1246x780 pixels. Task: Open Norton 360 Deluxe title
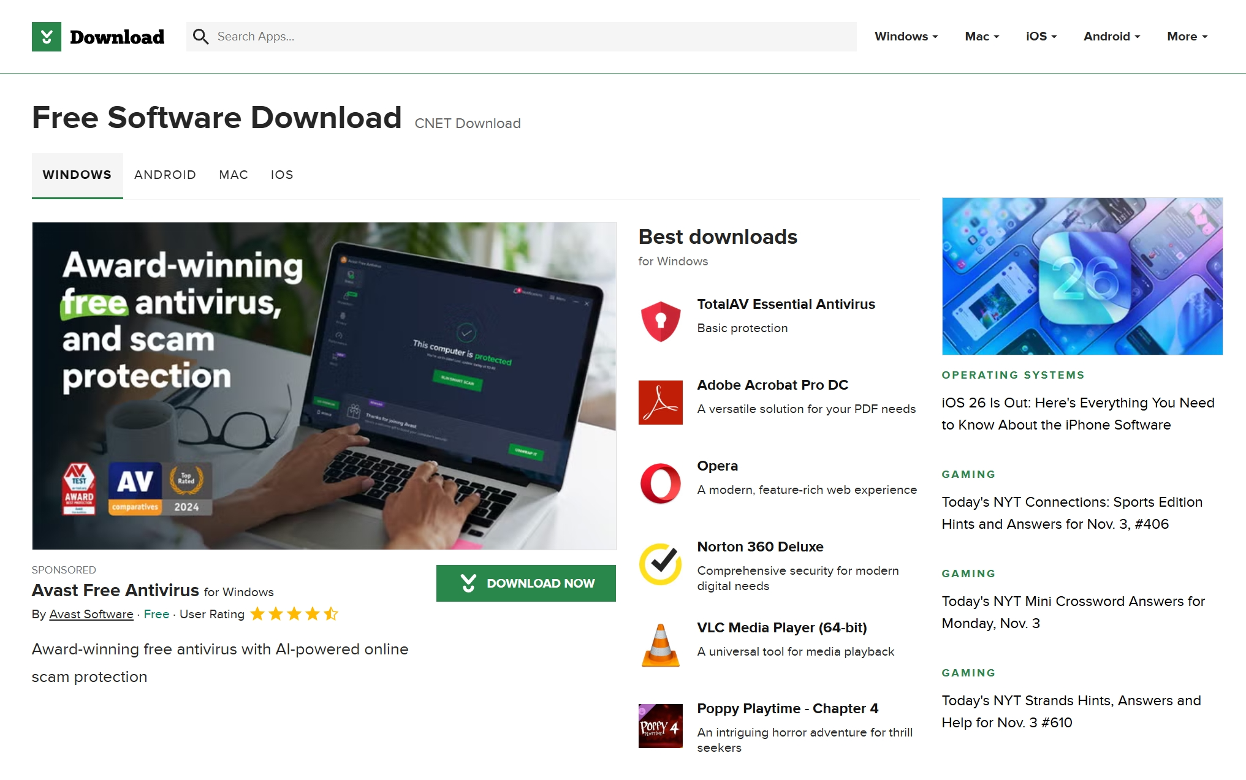click(760, 547)
